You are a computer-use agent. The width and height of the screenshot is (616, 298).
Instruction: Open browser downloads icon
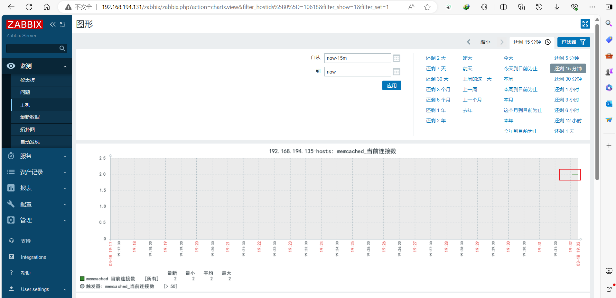556,7
